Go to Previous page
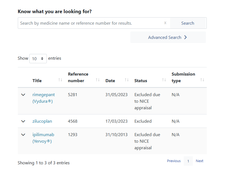Viewport: 227px width, 181px height. [174, 161]
